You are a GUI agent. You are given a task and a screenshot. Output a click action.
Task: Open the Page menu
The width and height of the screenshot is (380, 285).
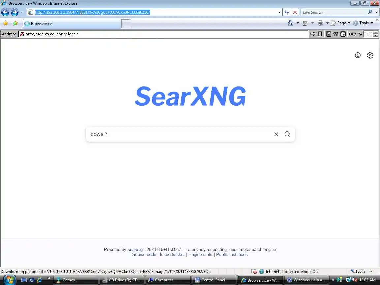(340, 23)
